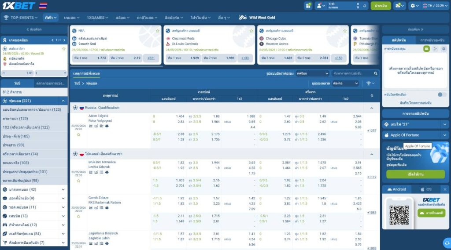Image resolution: width=451 pixels, height=250 pixels.
Task: Click the search magnifier icon
Action: (375, 73)
